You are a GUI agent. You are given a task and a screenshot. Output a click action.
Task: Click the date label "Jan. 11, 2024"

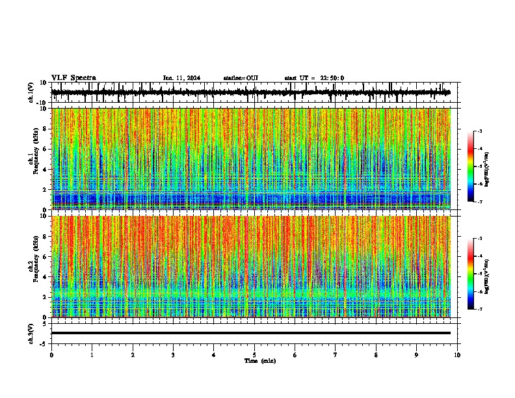(x=181, y=78)
